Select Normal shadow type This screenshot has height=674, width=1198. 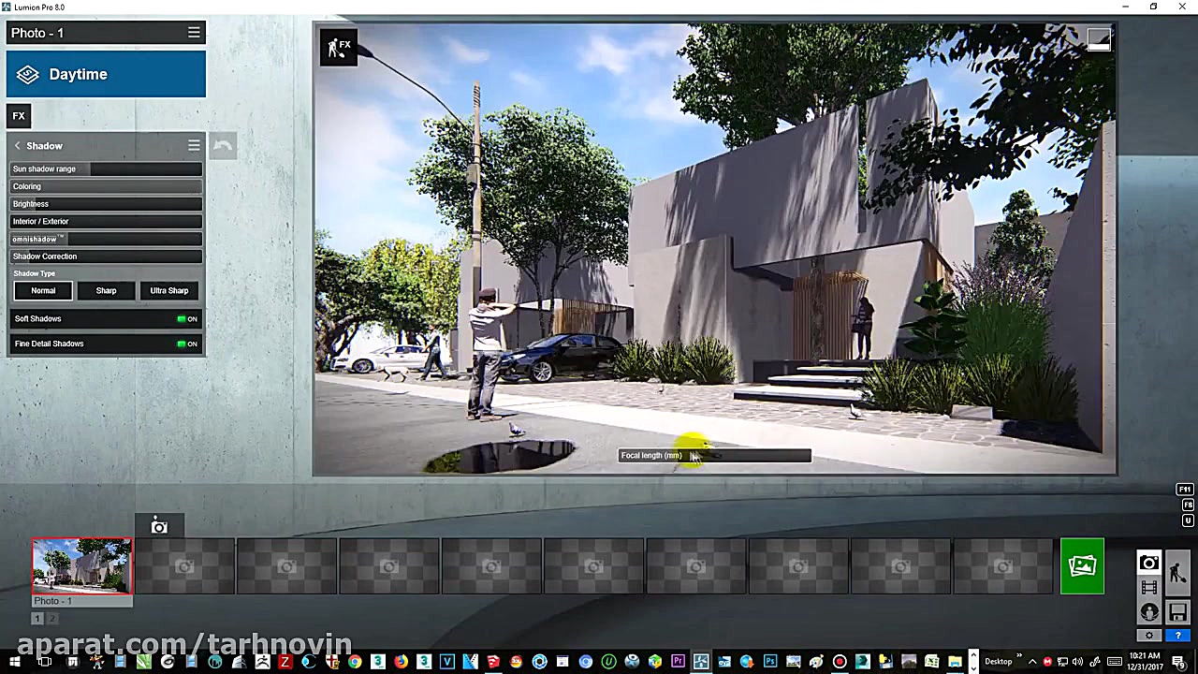pos(43,290)
